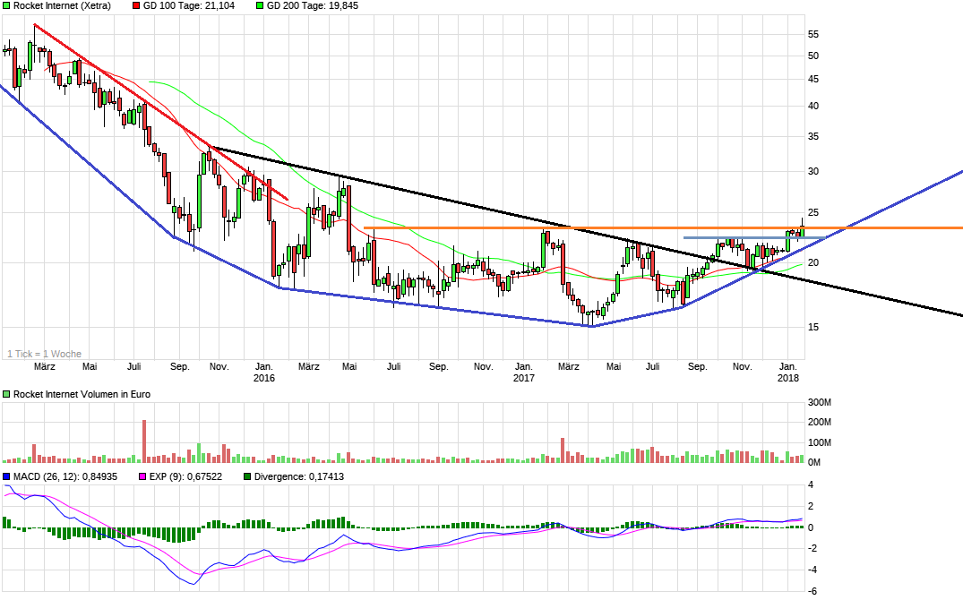Click the green Rocket Internet (Xetra) legend square

pyautogui.click(x=6, y=6)
